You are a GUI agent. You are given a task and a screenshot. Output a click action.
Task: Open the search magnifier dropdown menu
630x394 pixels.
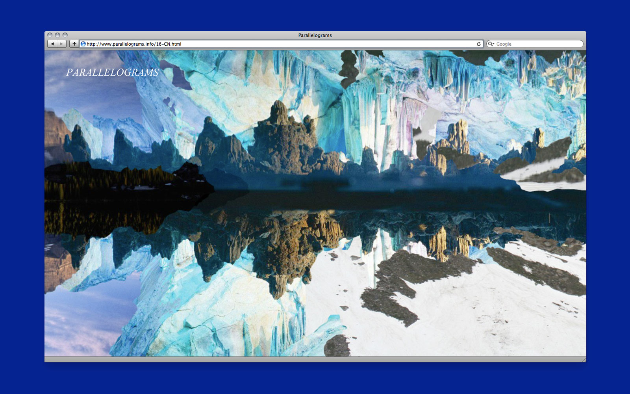tap(491, 44)
